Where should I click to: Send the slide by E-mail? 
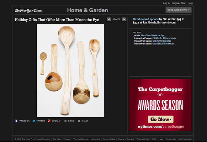69,121
